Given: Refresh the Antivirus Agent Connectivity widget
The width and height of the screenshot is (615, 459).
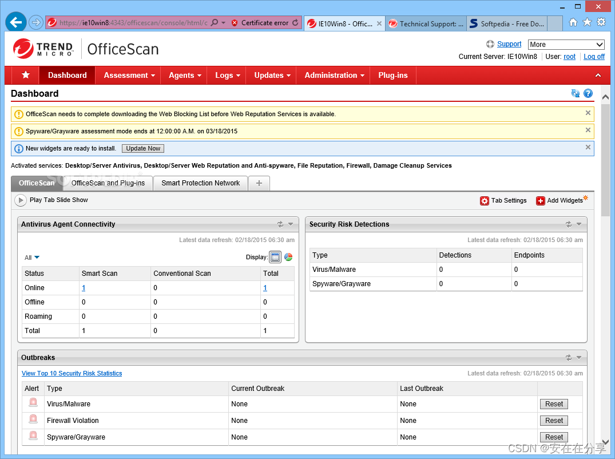Looking at the screenshot, I should click(x=280, y=224).
